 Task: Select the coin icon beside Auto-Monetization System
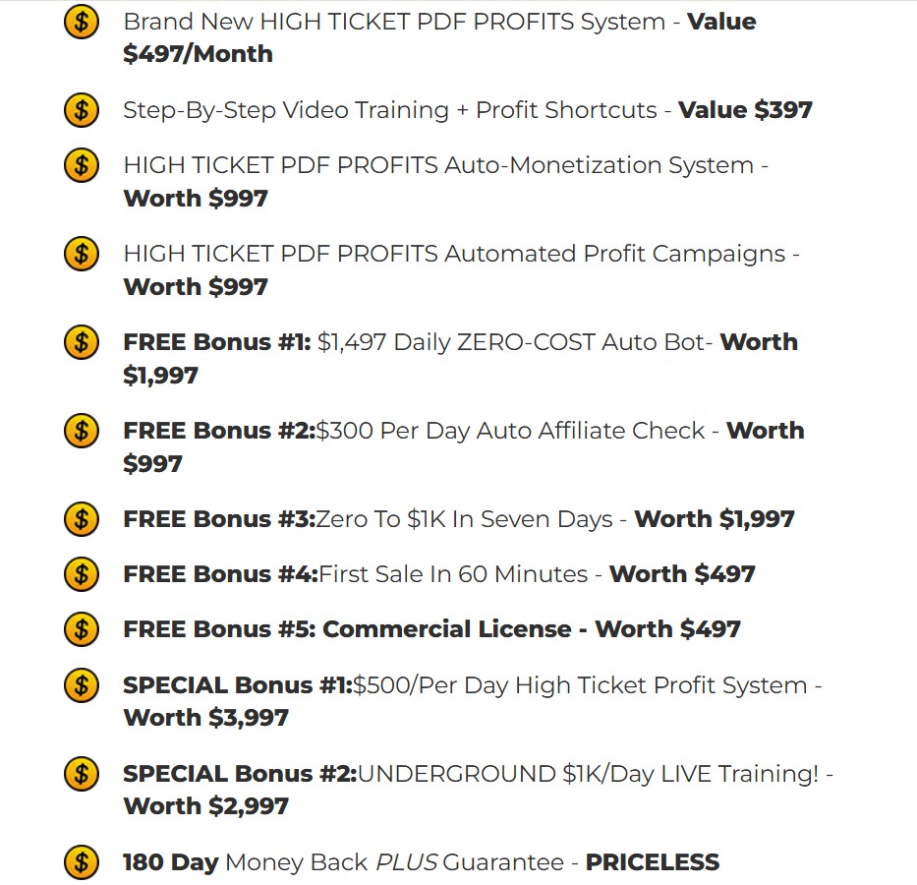[x=82, y=165]
